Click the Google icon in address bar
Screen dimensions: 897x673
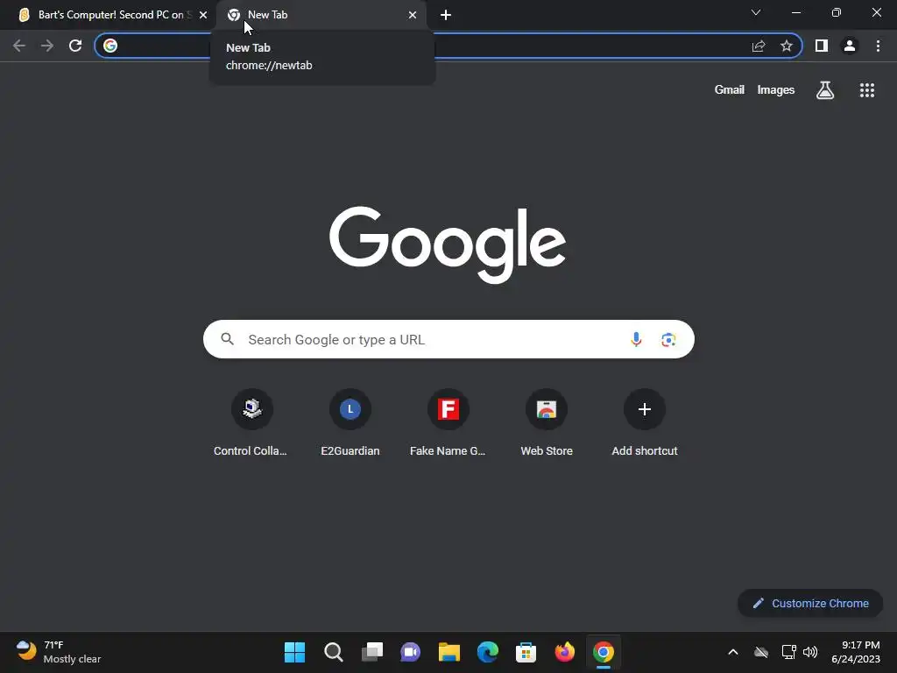point(110,46)
